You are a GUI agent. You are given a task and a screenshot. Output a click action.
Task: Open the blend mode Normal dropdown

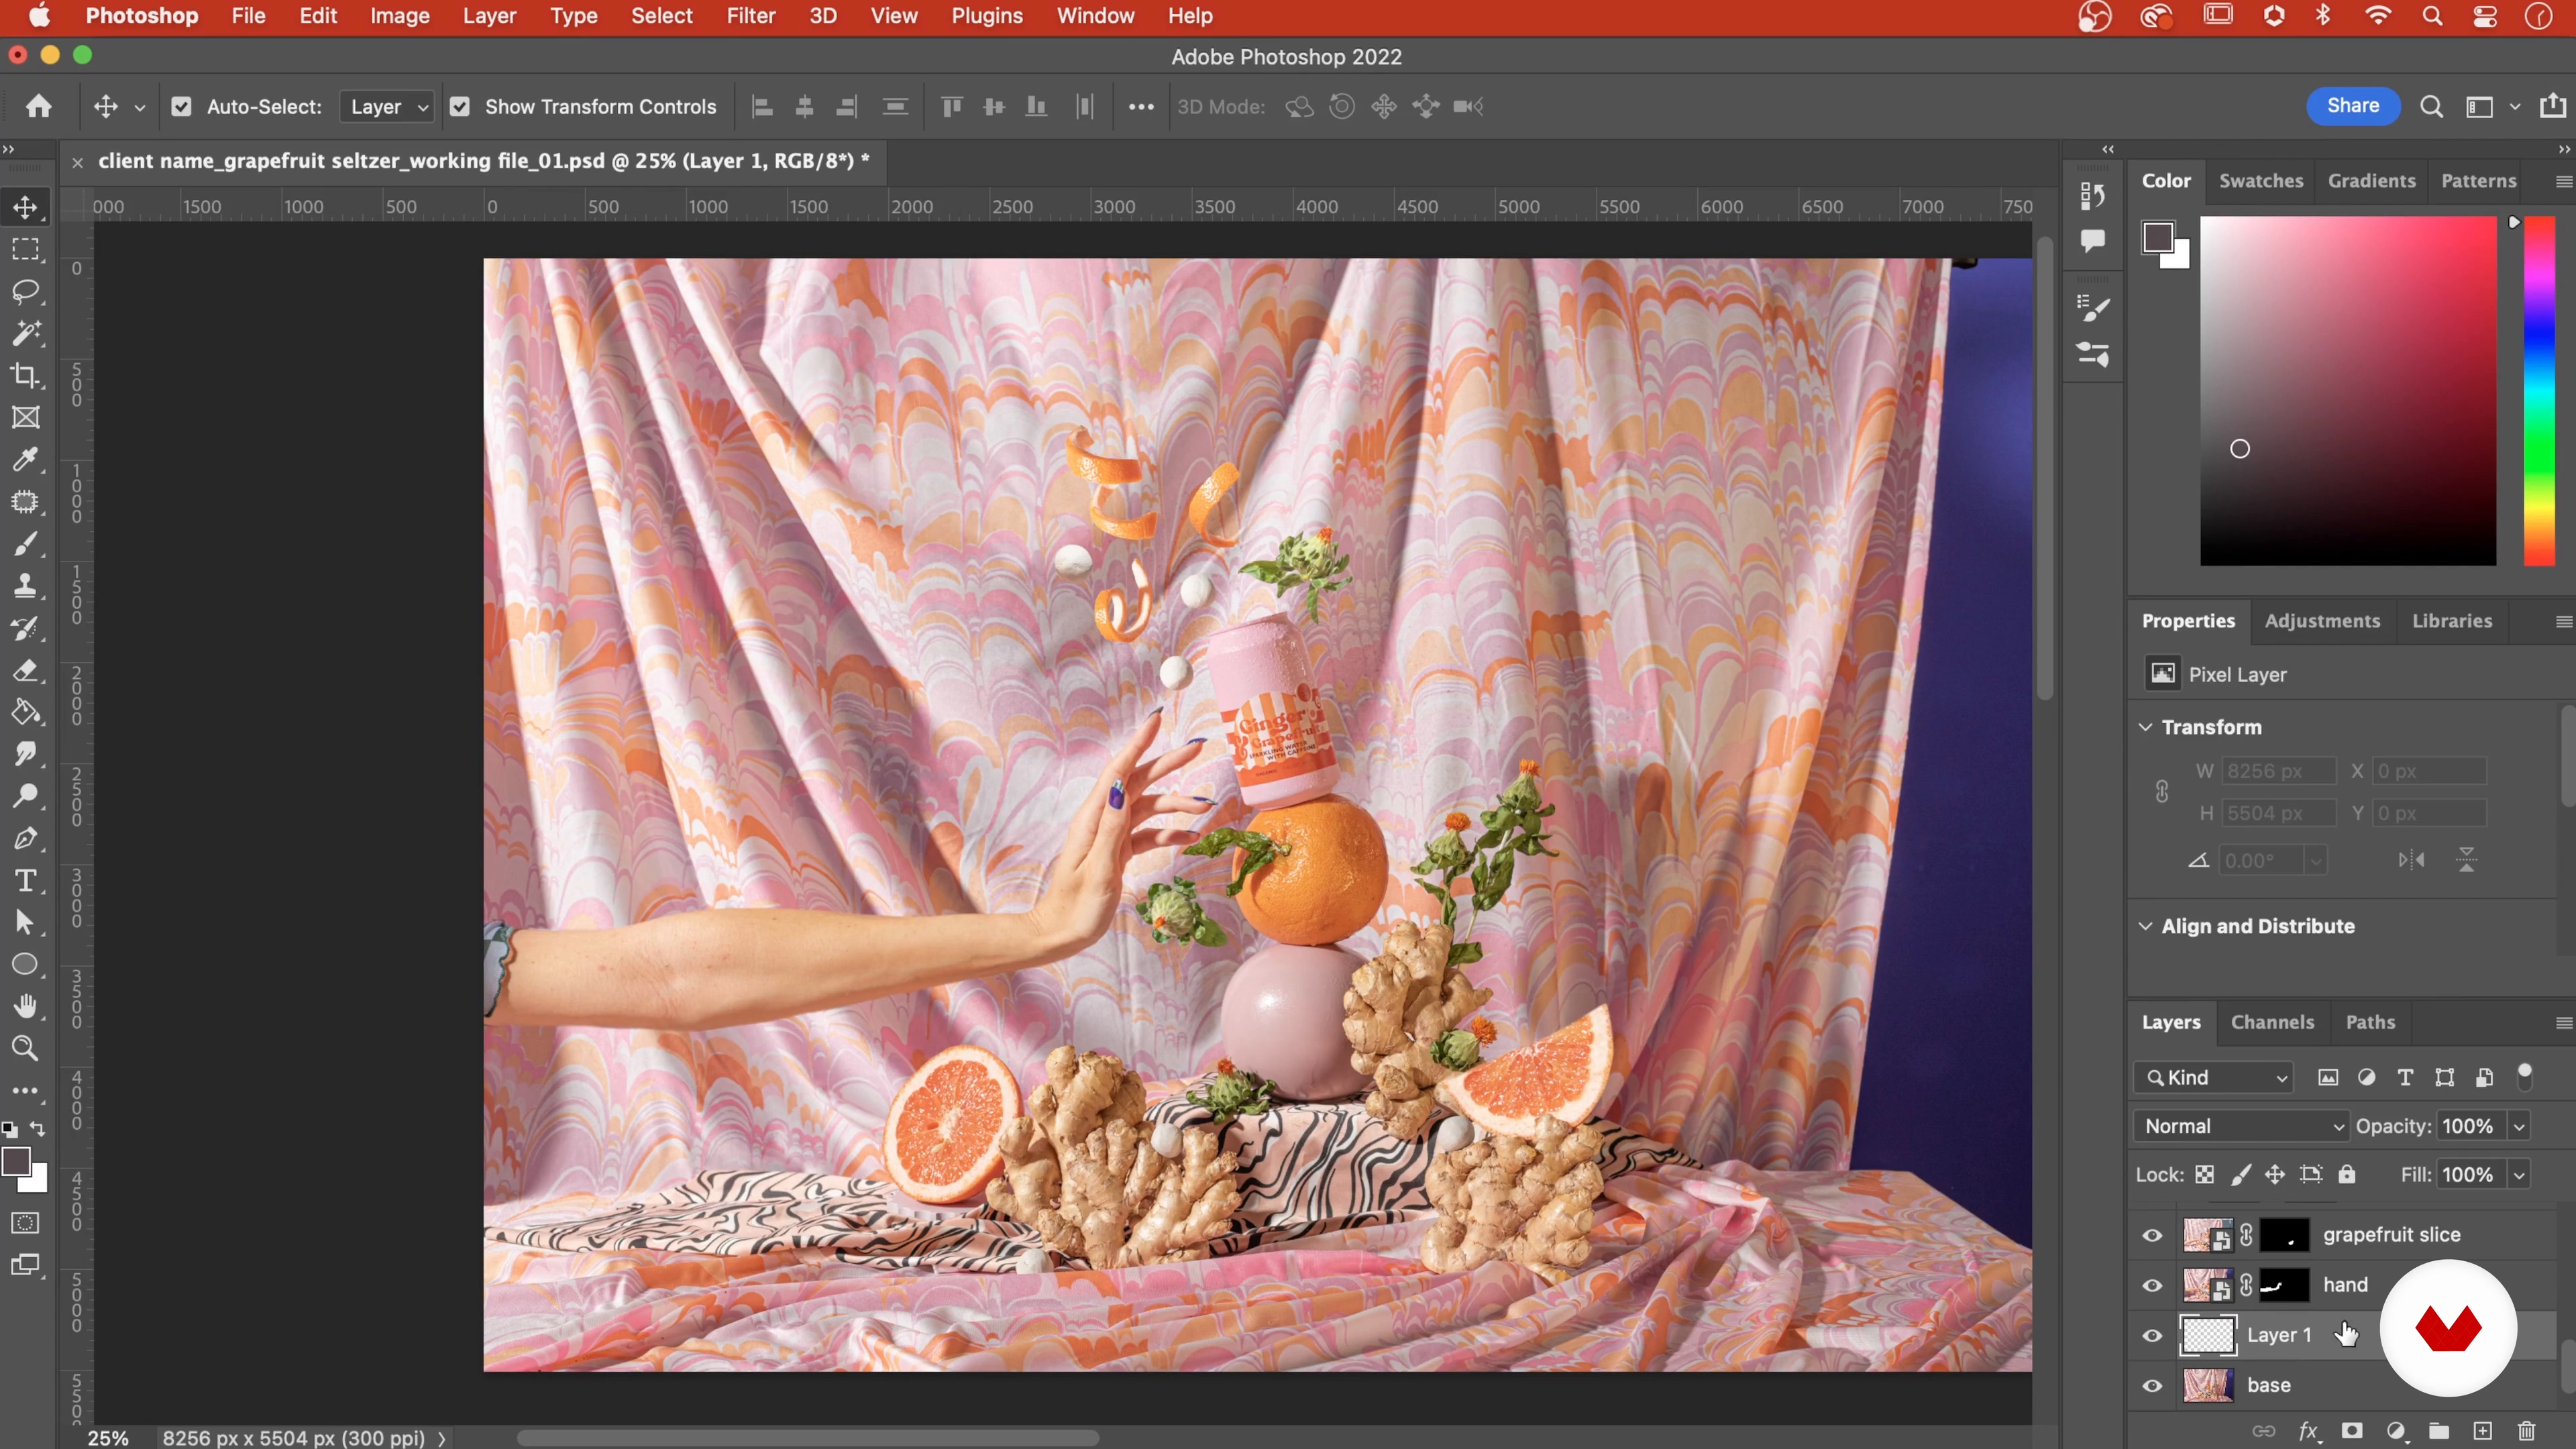pos(2241,1126)
